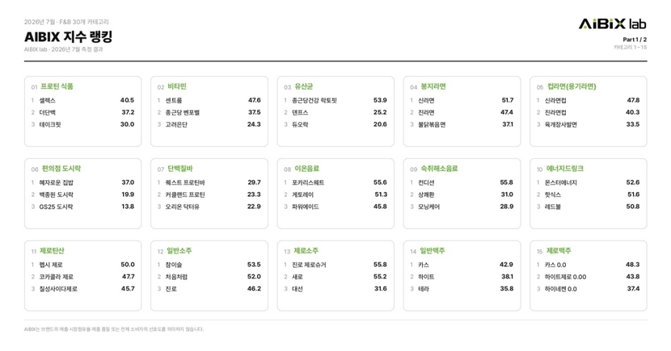Image resolution: width=671 pixels, height=351 pixels.
Task: Click the 제로탄산 category heading
Action: tap(52, 251)
